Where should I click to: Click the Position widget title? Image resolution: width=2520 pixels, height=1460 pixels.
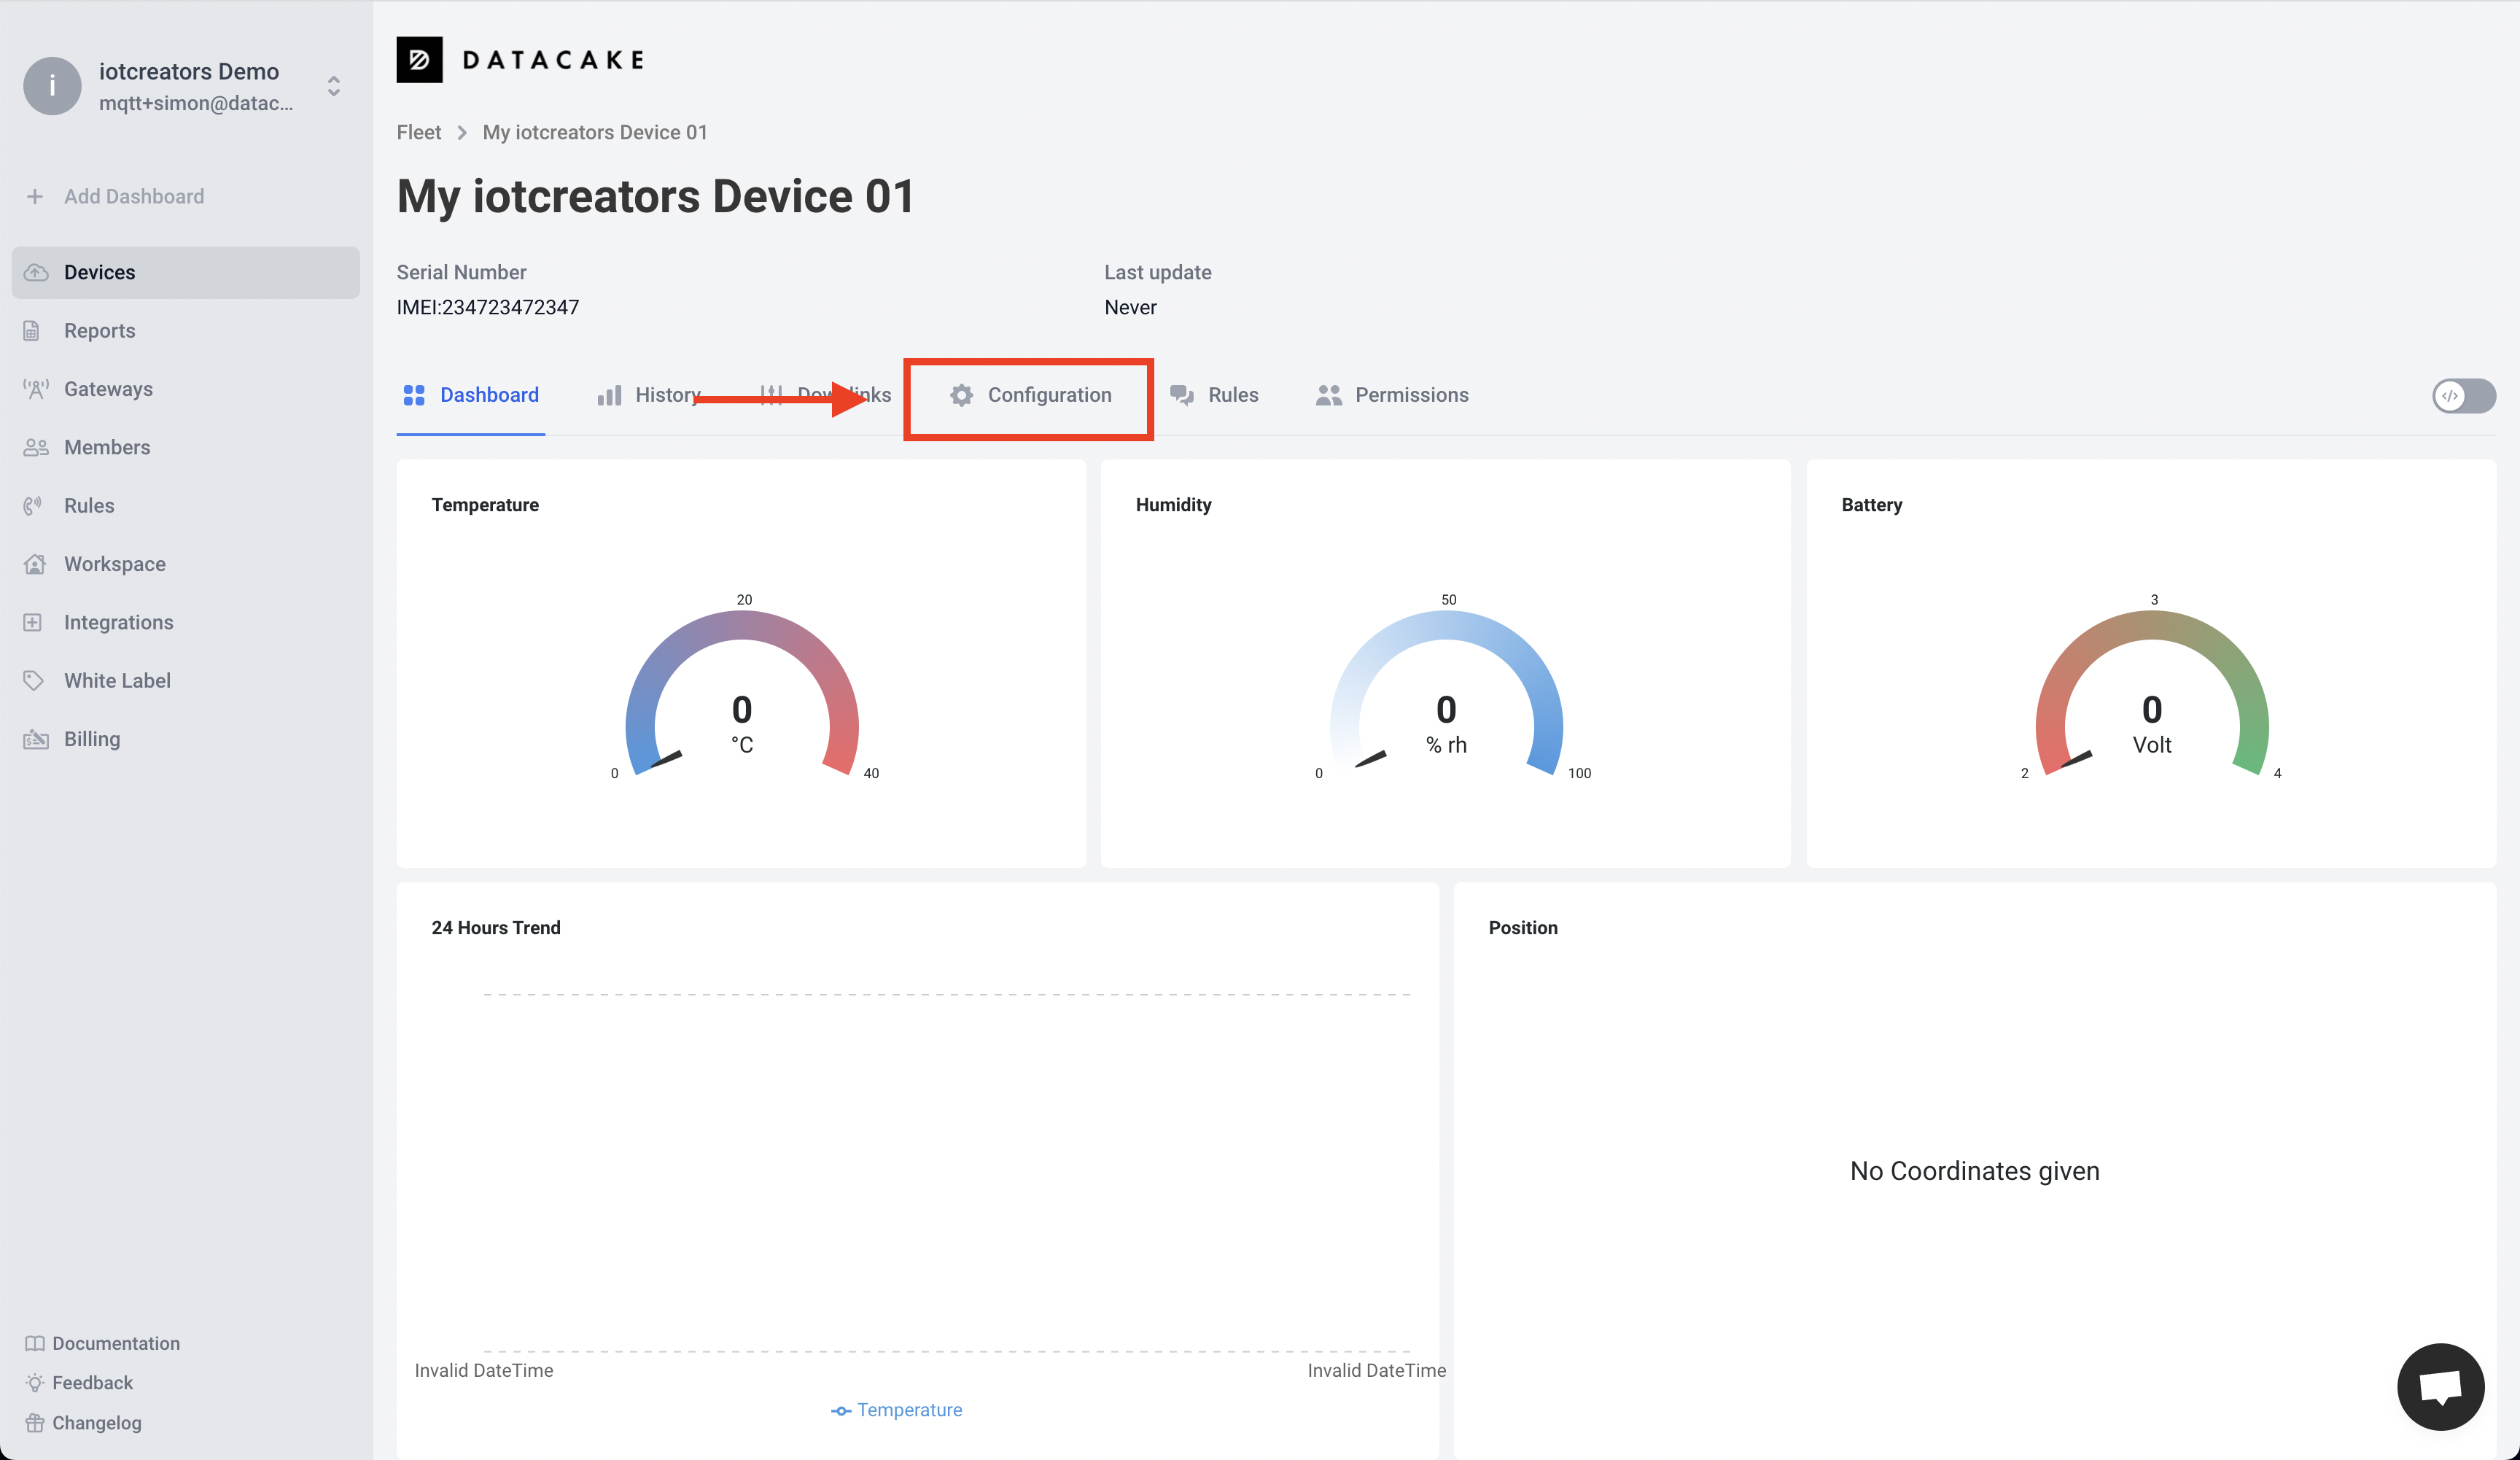coord(1523,928)
